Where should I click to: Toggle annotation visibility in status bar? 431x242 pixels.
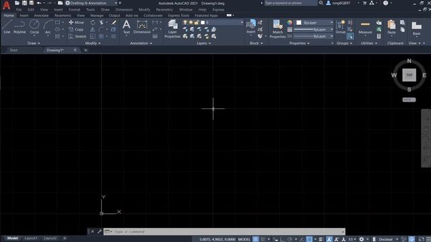[x=329, y=239]
